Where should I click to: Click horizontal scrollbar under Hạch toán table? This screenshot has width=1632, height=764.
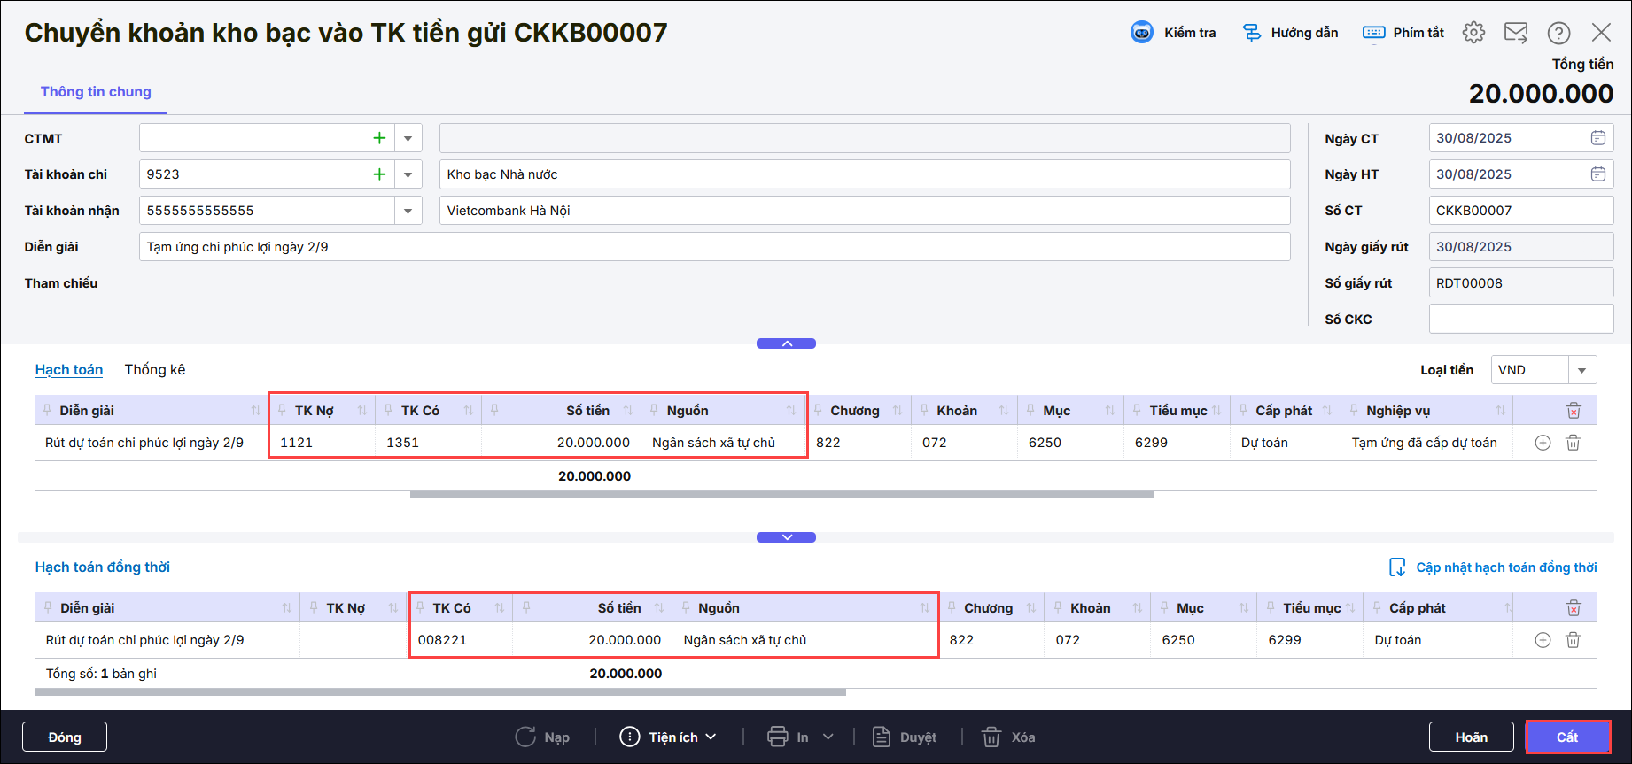tap(781, 495)
